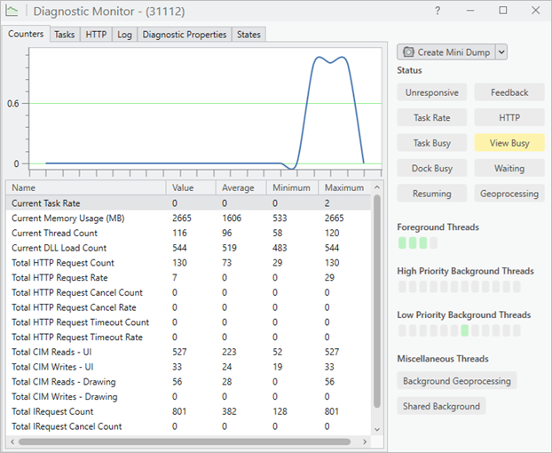Switch to the States tab
Viewport: 552px width, 453px height.
[x=248, y=35]
